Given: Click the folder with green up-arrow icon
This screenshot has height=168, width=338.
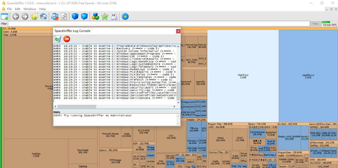Looking at the screenshot, I should (x=34, y=16).
